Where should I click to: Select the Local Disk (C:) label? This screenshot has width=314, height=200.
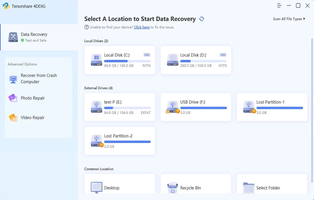(117, 55)
